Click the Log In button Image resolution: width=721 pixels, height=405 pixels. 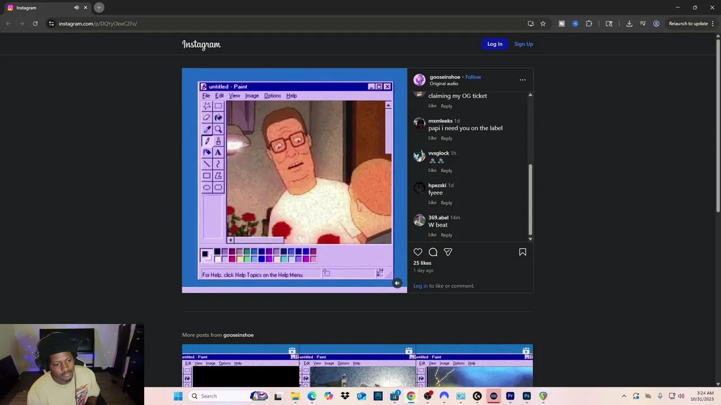tap(495, 44)
